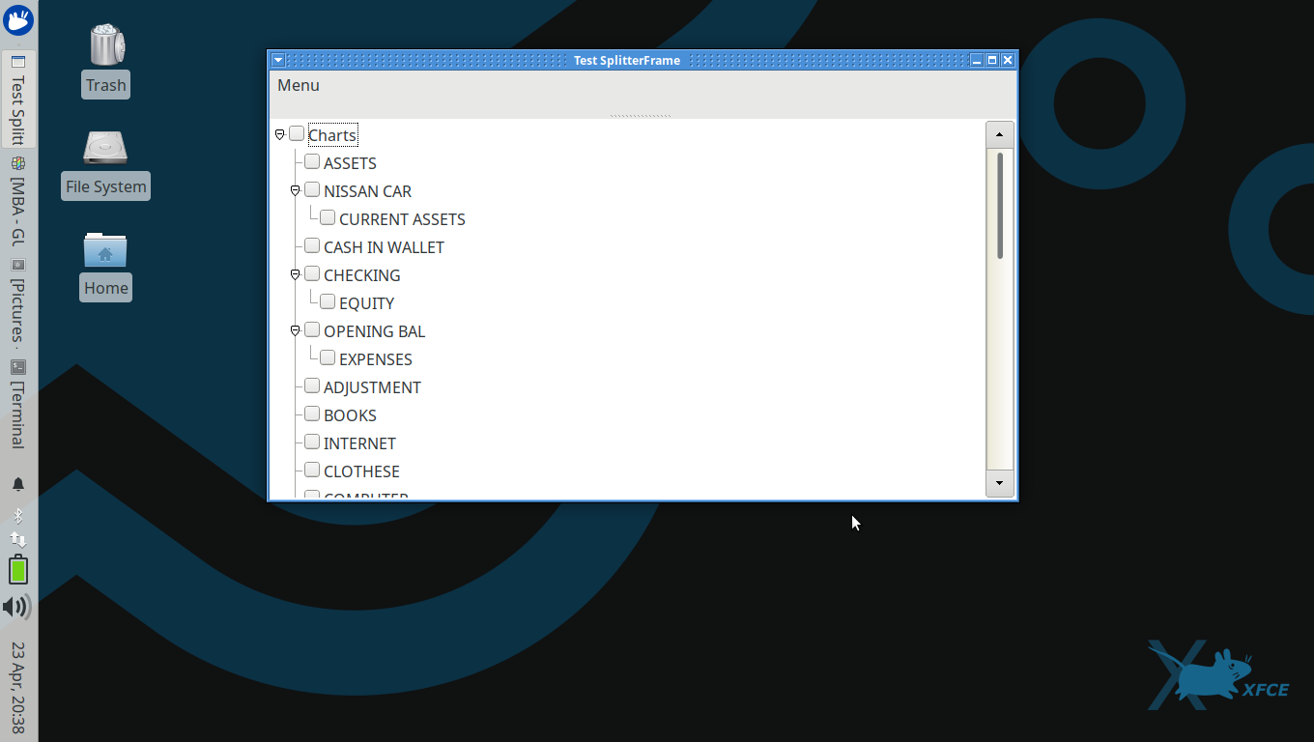1314x742 pixels.
Task: Click the scrollbar down arrow
Action: click(x=999, y=483)
